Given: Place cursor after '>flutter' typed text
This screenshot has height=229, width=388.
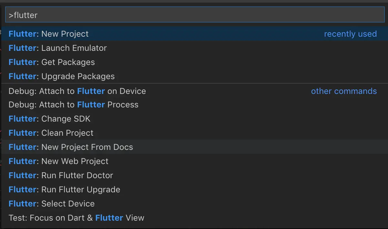Looking at the screenshot, I should tap(38, 15).
